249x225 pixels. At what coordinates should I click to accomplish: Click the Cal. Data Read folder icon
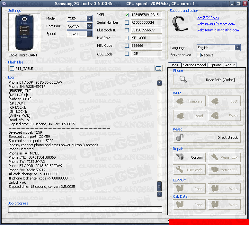(180, 204)
